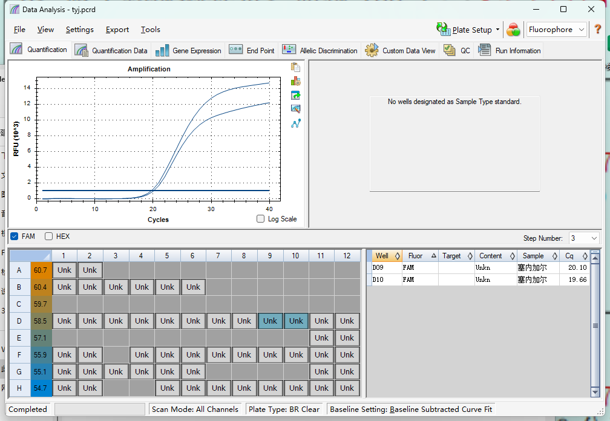Click the export chart icon with green arrow
Viewport: 610px width, 421px height.
296,95
